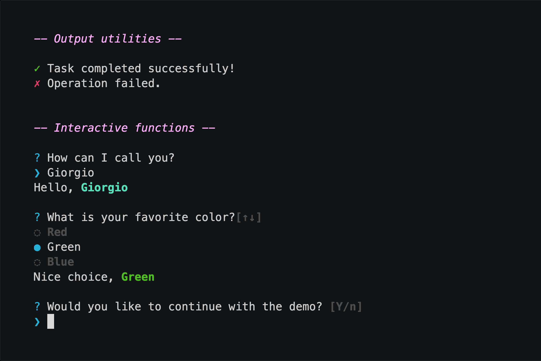Click the 'Operation failed.' message

pyautogui.click(x=104, y=83)
